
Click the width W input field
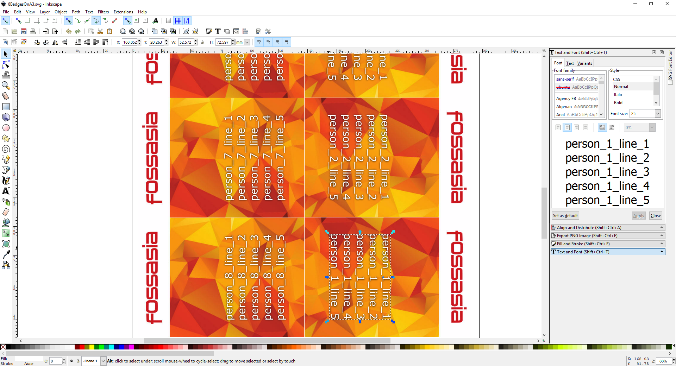coord(186,42)
